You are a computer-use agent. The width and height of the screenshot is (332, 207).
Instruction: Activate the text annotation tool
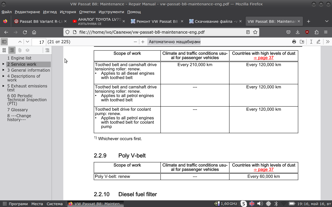(x=311, y=42)
